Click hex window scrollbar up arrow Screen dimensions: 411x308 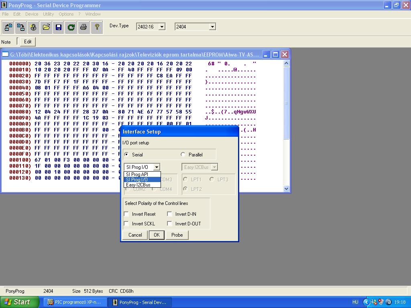click(x=286, y=63)
